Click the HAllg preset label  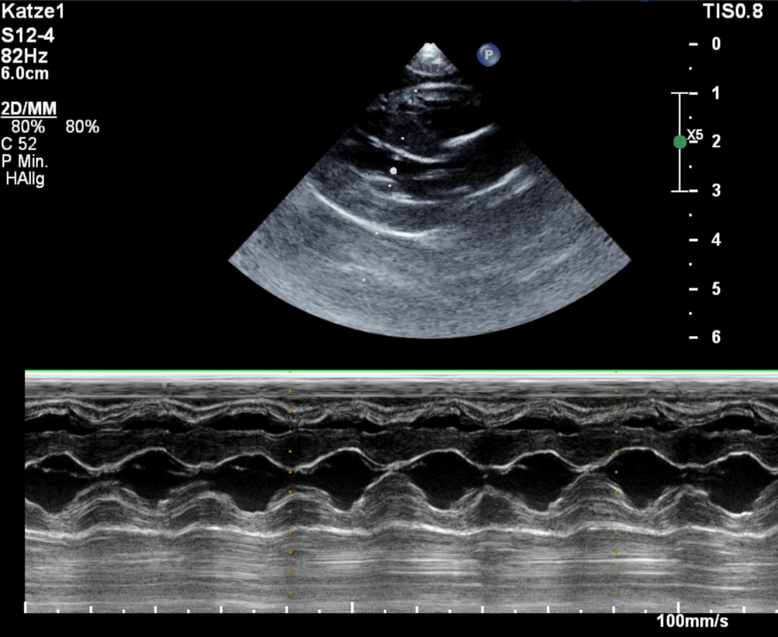coord(25,179)
